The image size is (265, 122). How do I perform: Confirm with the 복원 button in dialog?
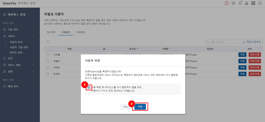140,106
